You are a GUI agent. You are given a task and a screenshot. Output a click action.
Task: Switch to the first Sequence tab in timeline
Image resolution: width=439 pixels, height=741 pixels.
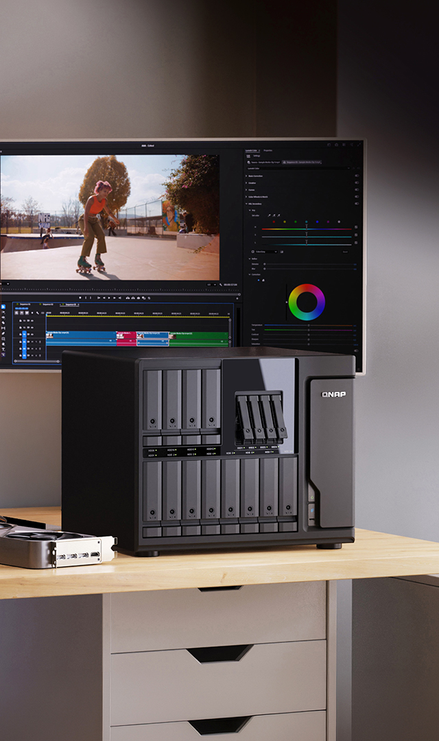point(25,305)
